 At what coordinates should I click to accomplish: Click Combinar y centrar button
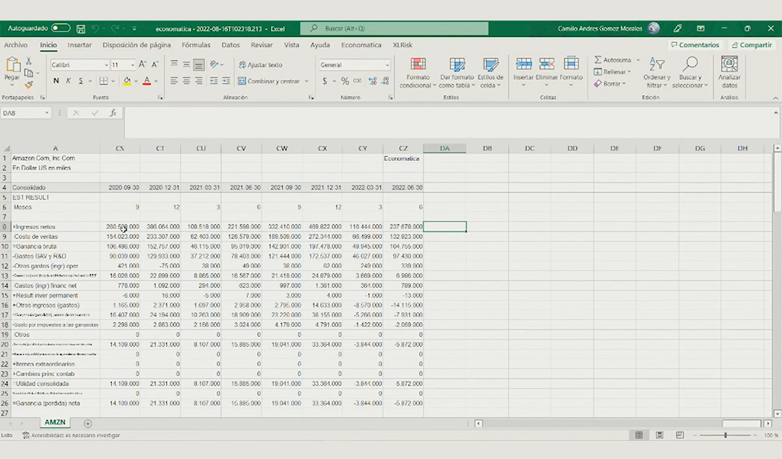(270, 81)
